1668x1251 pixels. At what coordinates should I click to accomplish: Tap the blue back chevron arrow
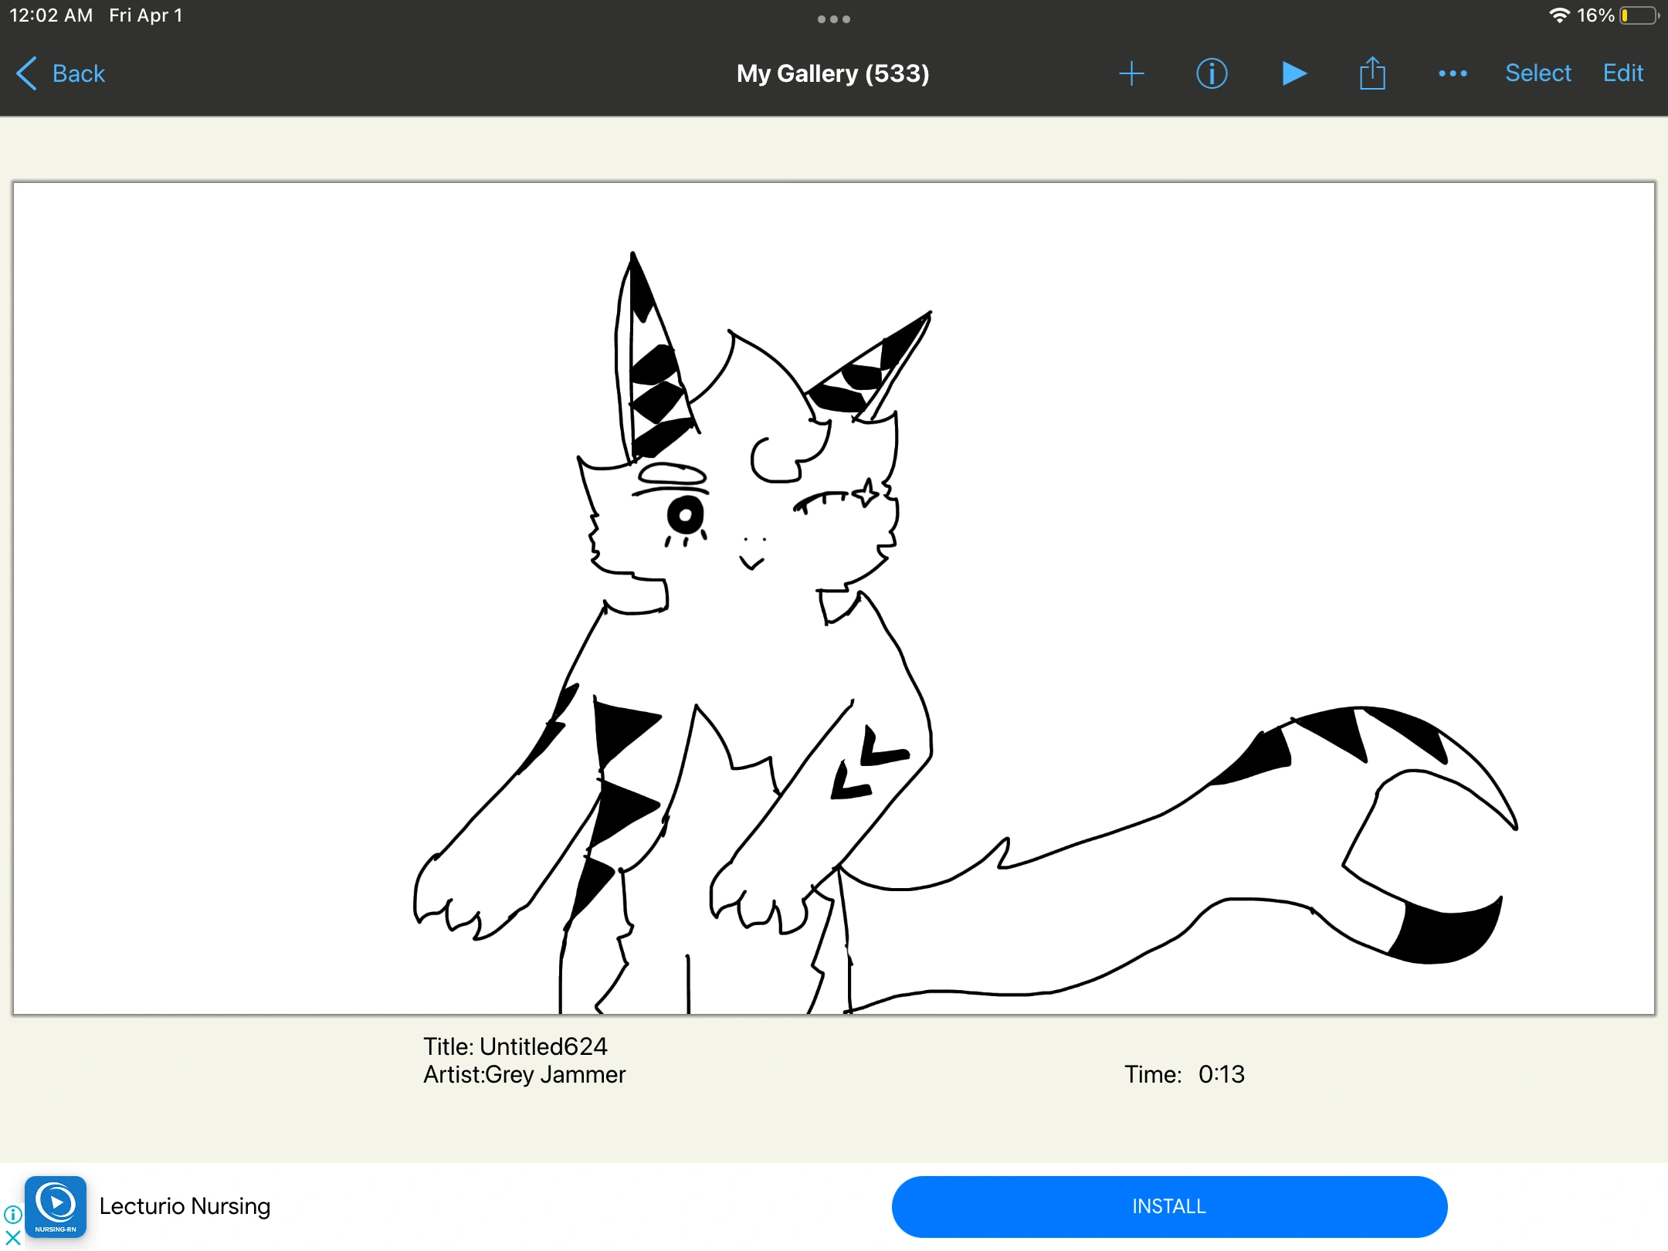point(26,73)
